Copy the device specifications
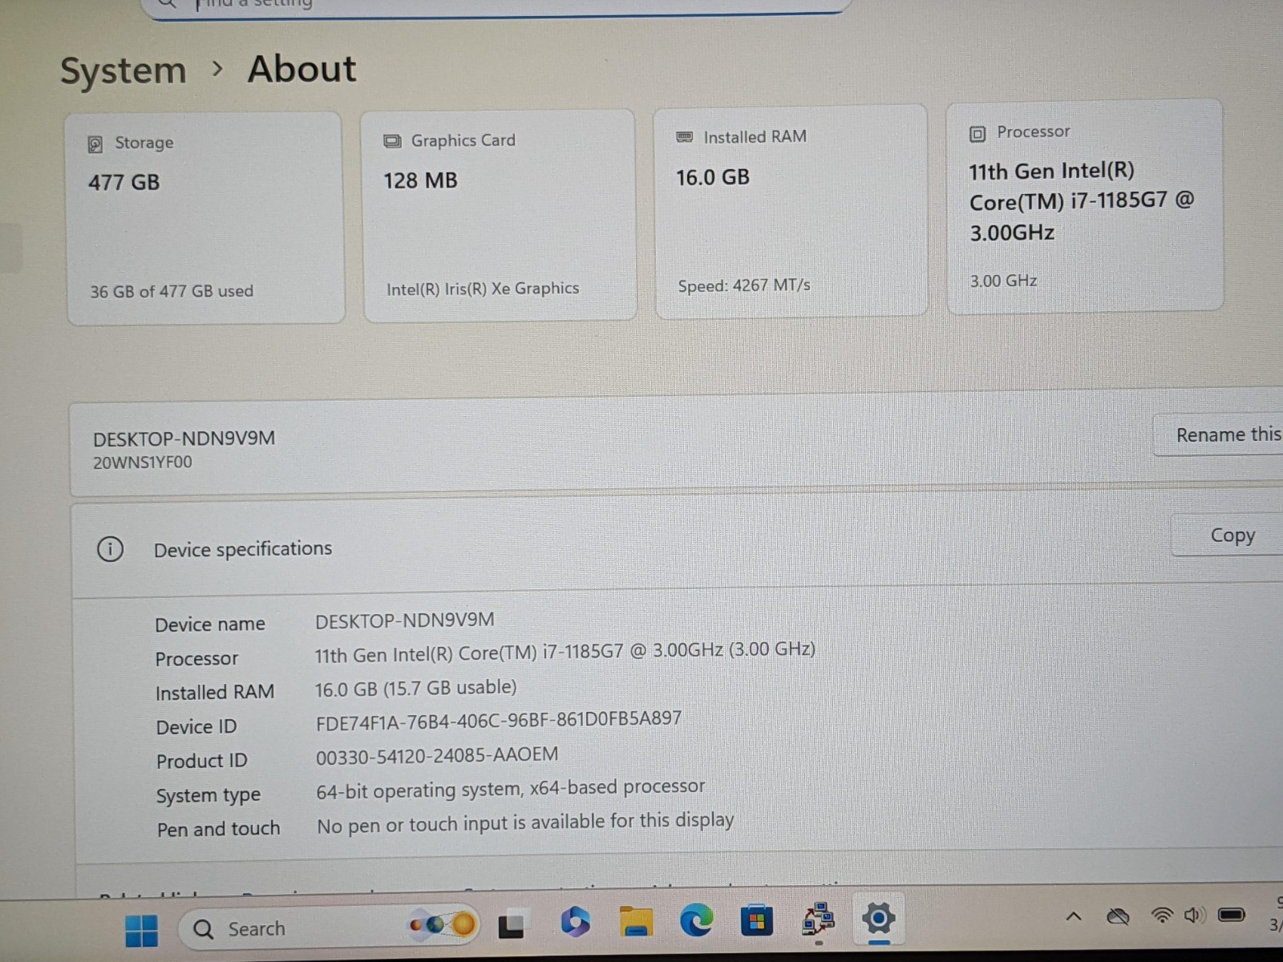 pyautogui.click(x=1228, y=535)
